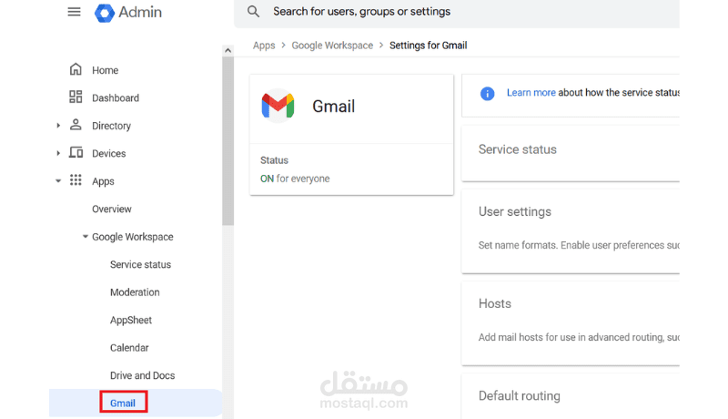Focus the search users or settings field

(x=455, y=12)
